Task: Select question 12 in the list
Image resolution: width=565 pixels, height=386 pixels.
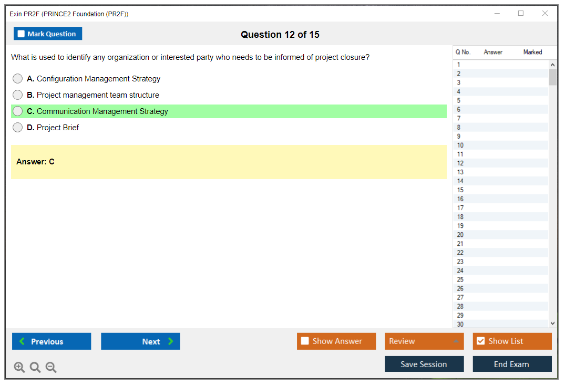Action: [460, 163]
